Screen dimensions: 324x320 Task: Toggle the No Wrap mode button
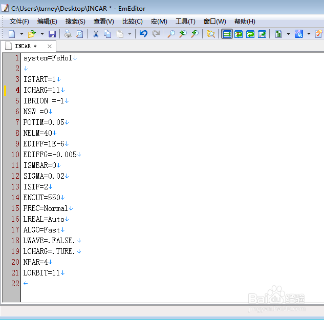click(x=227, y=34)
